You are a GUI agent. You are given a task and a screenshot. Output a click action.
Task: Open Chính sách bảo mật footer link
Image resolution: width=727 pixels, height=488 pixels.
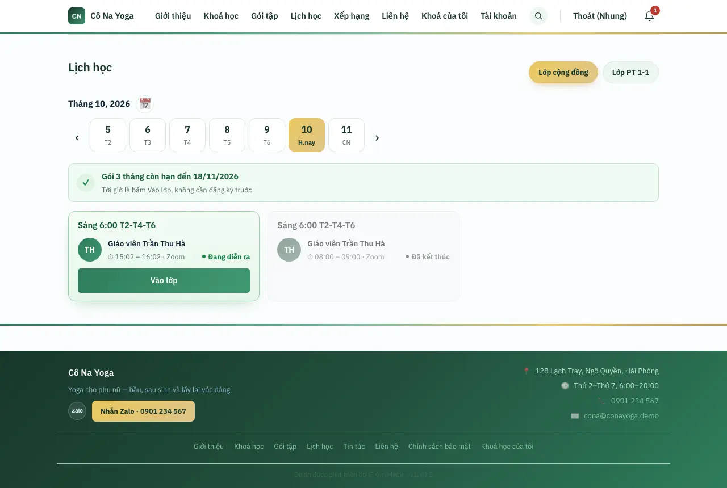coord(440,447)
